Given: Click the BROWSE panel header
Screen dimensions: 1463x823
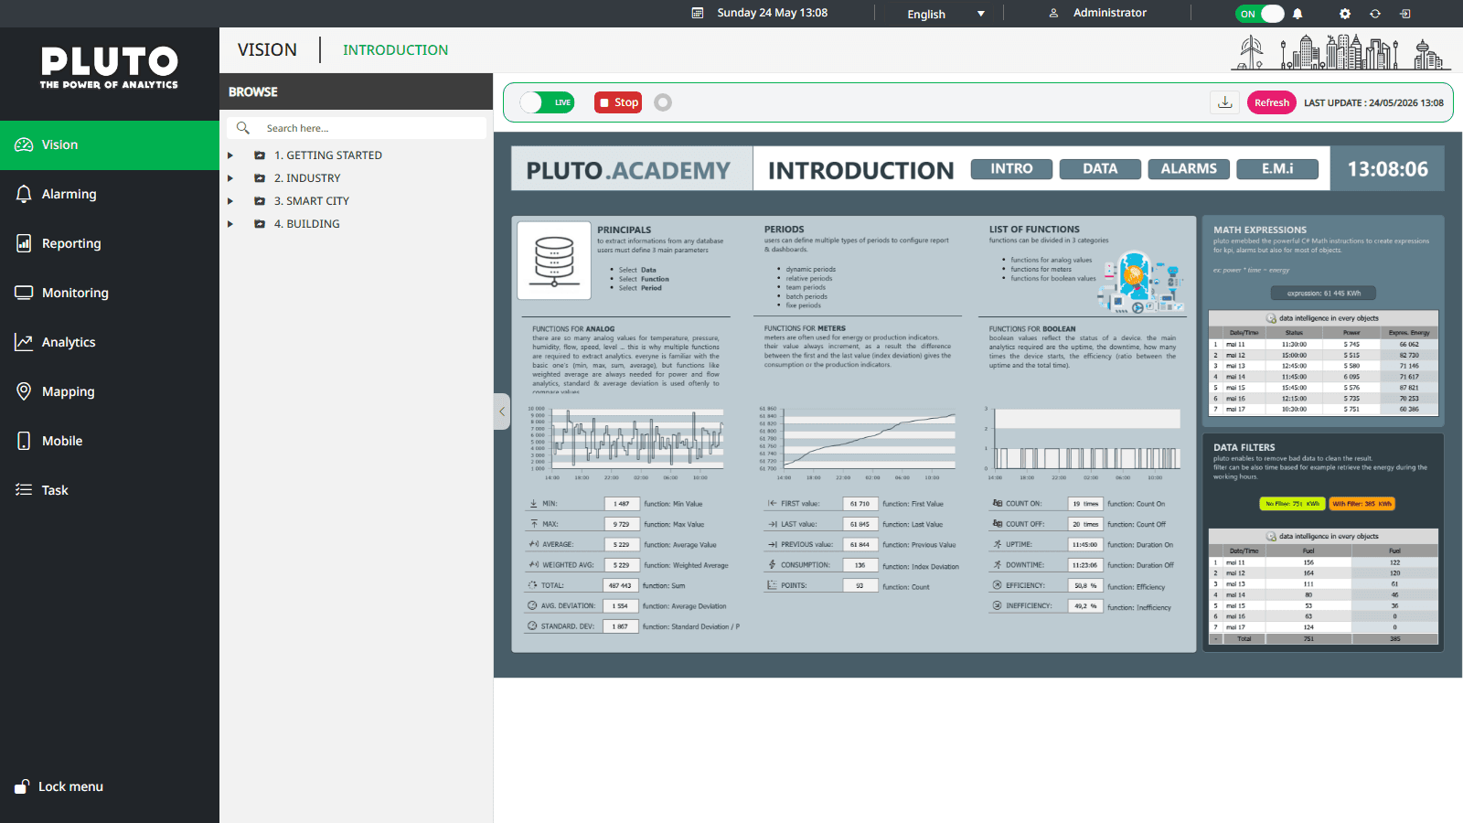Looking at the screenshot, I should [357, 91].
